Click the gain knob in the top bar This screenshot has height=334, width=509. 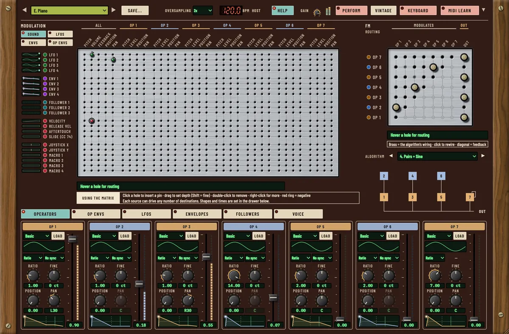(316, 12)
